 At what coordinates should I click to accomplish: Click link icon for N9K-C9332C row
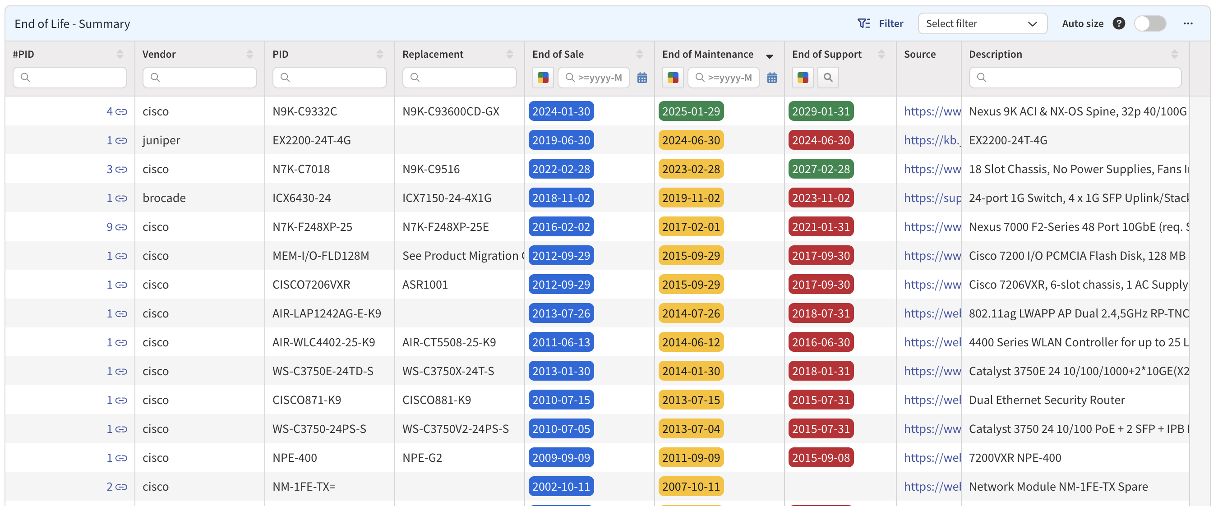tap(121, 111)
